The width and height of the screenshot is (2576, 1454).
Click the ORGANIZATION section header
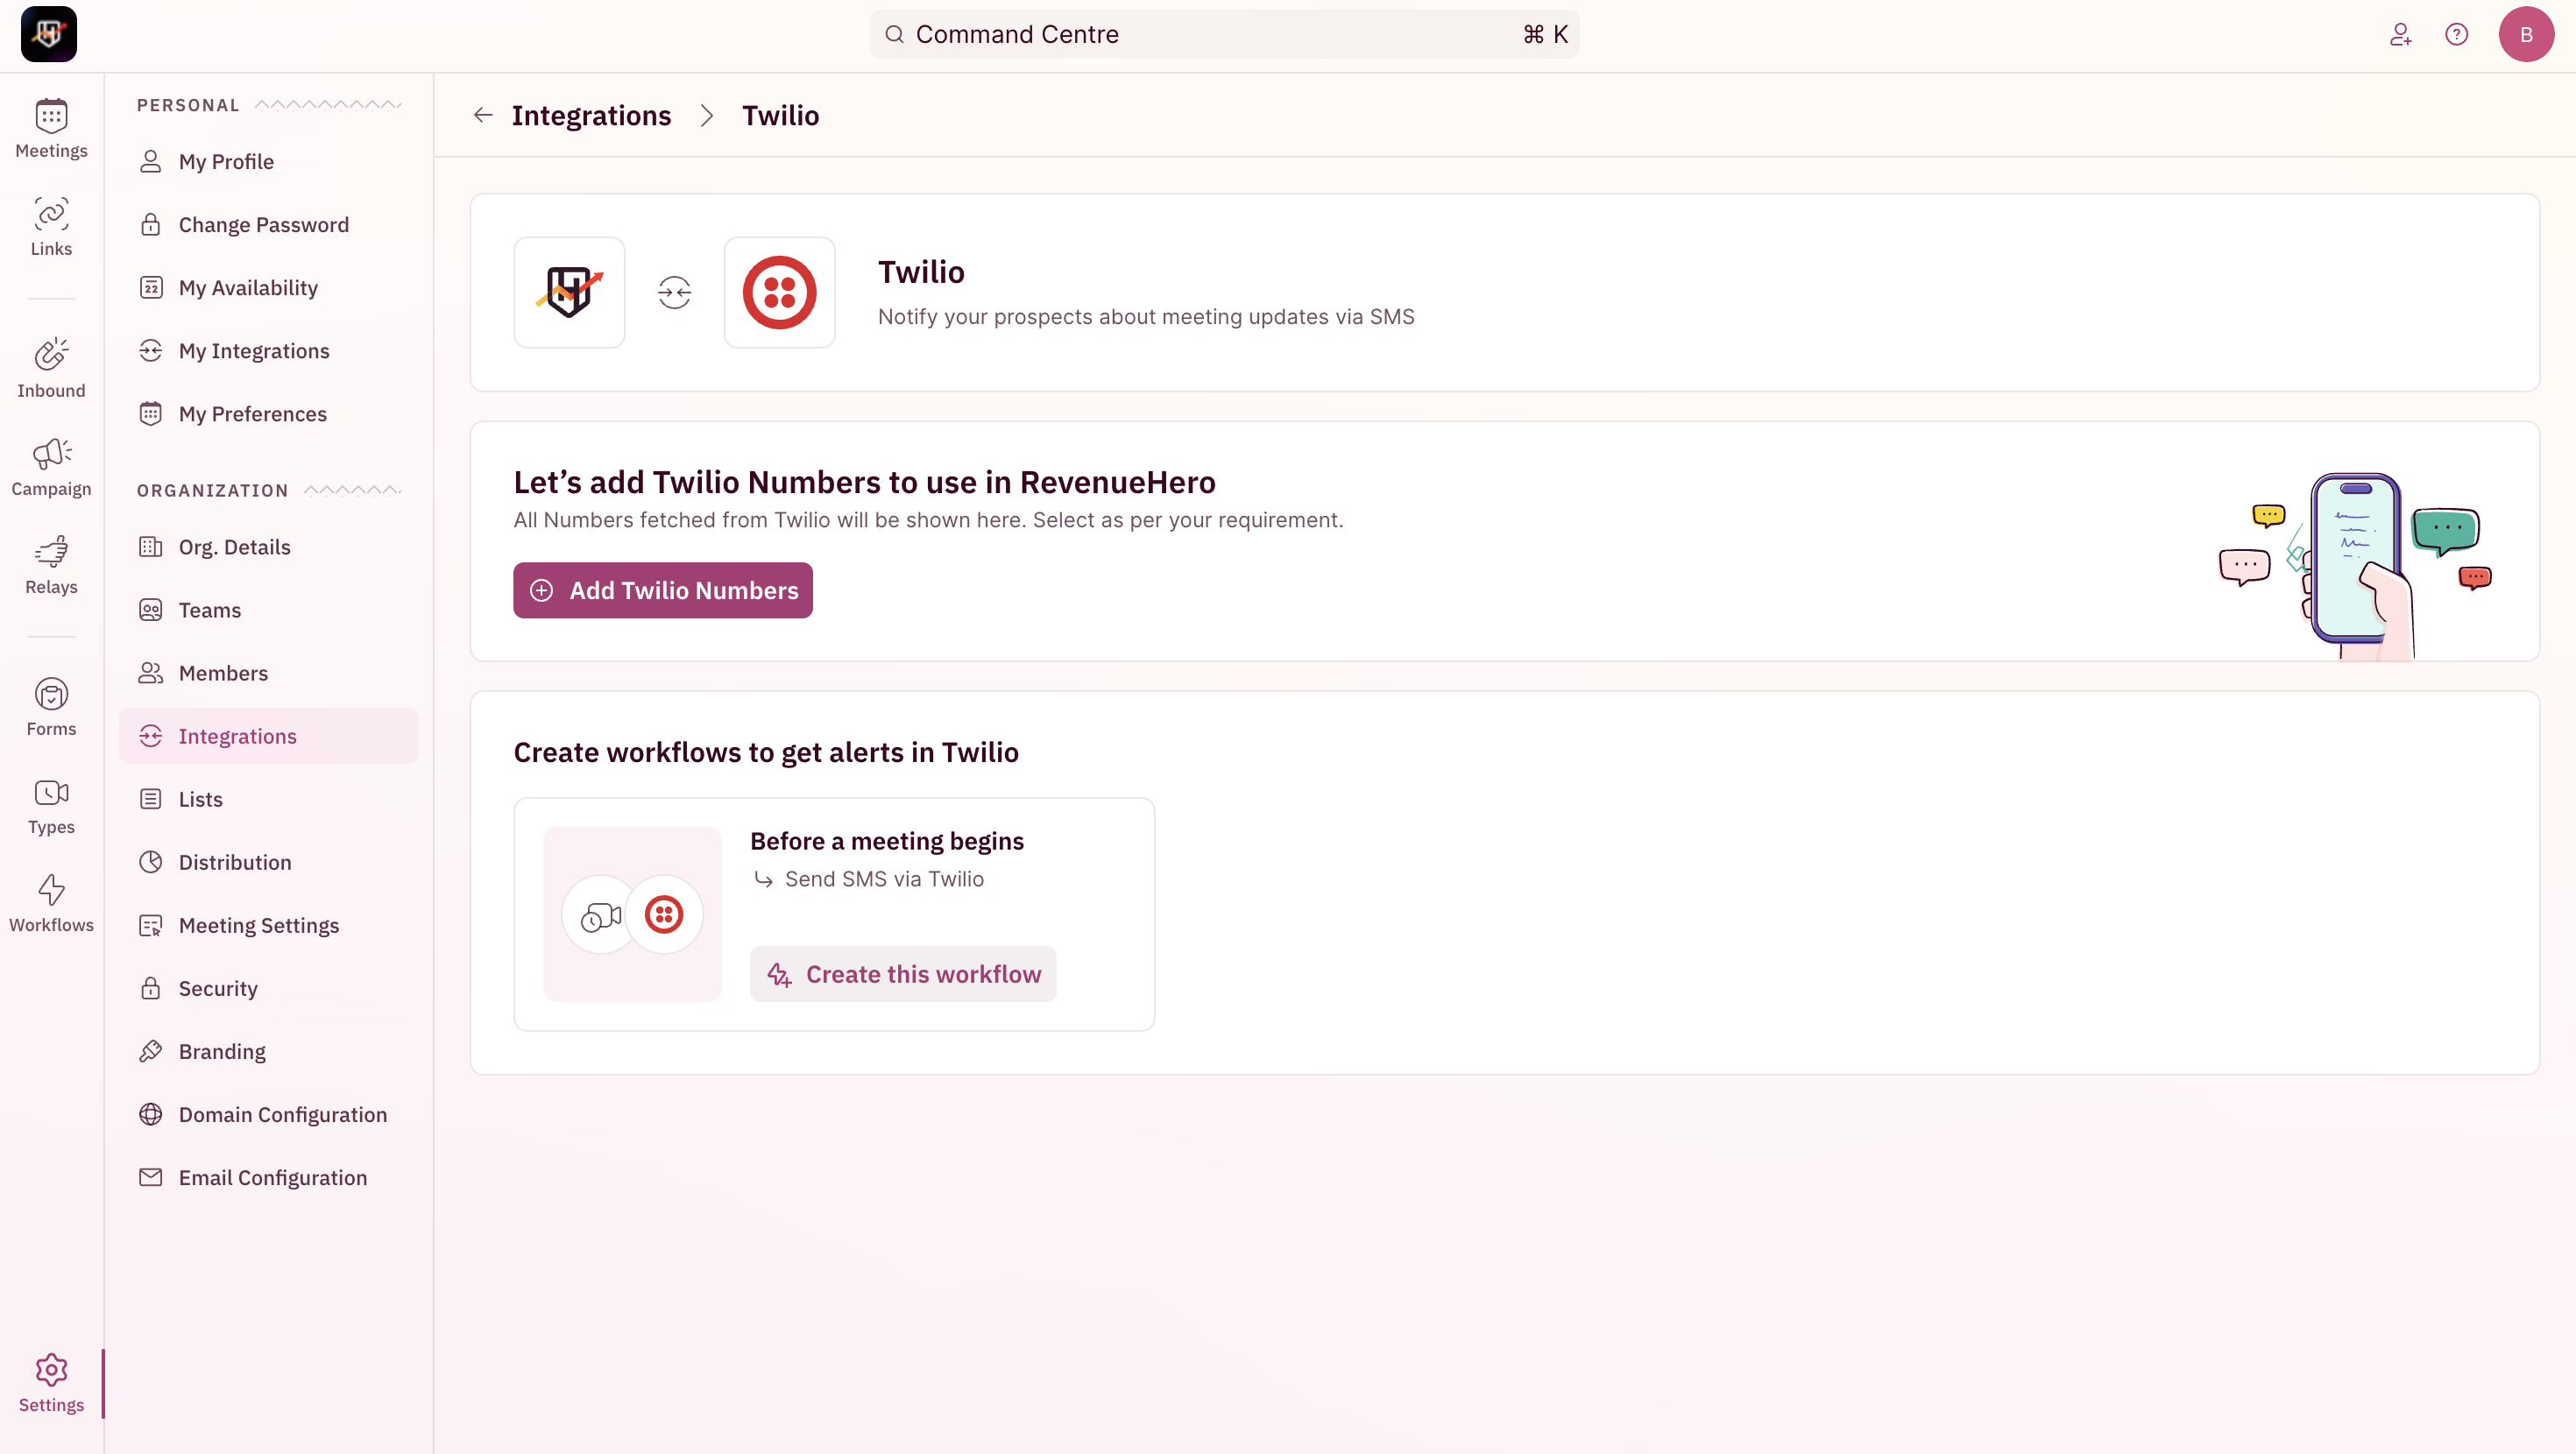(212, 490)
